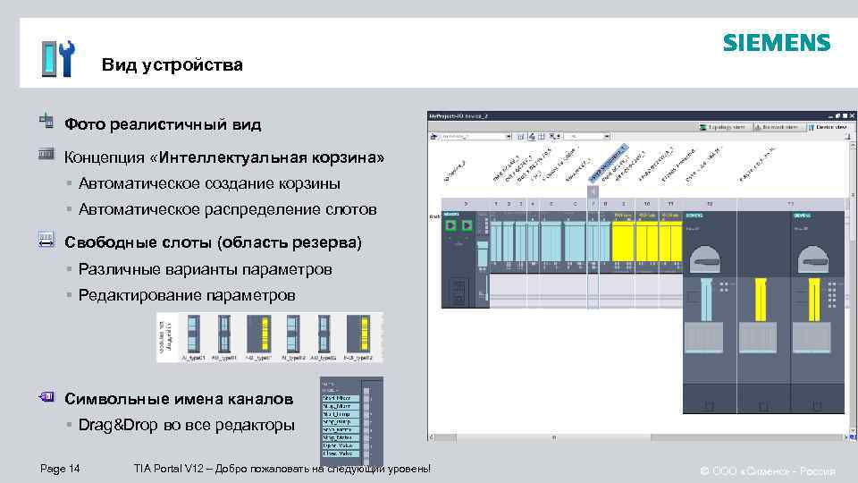Click text 'Drag&Drop во все редакторы'
The width and height of the screenshot is (858, 483).
(x=187, y=425)
